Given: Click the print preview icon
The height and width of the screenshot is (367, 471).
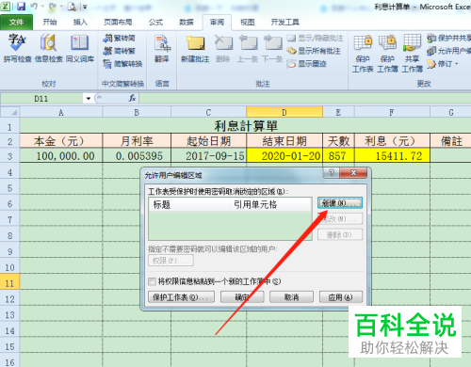Looking at the screenshot, I should (x=72, y=7).
